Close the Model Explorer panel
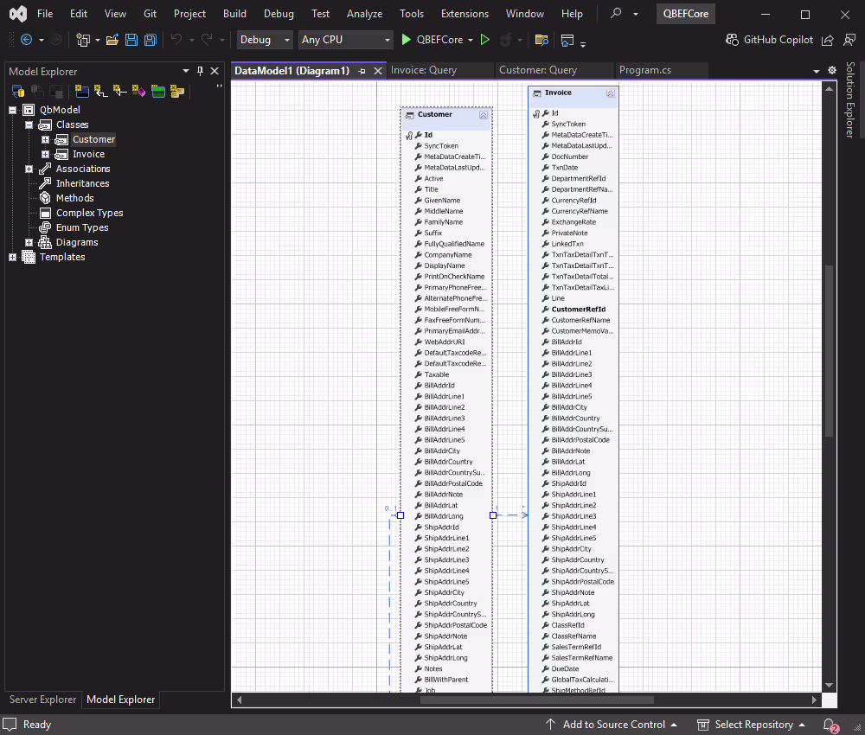The height and width of the screenshot is (735, 865). [215, 71]
